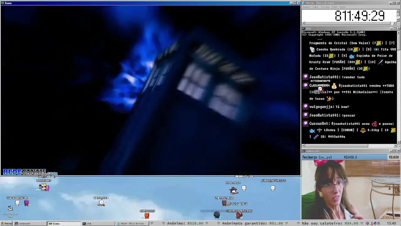
Task: Click the 'ID: #493a640a' text in chat
Action: click(333, 137)
